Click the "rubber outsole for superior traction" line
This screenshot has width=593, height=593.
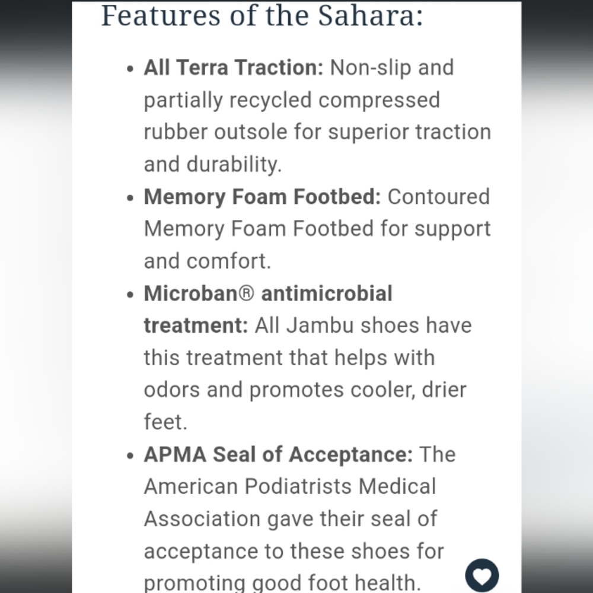pos(318,132)
